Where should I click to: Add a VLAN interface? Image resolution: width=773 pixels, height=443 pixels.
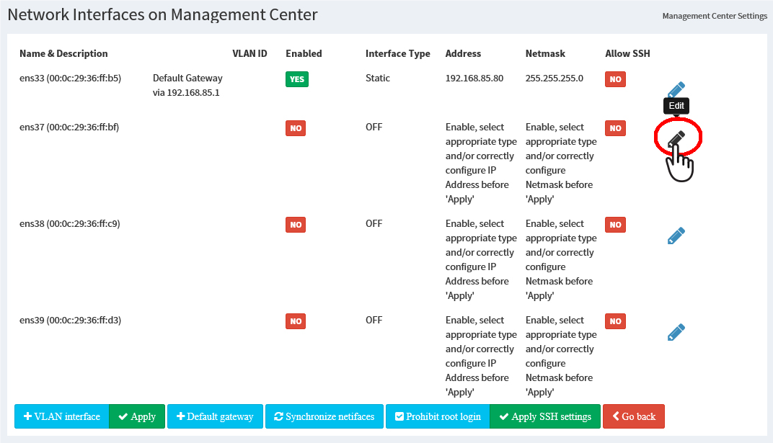click(62, 416)
